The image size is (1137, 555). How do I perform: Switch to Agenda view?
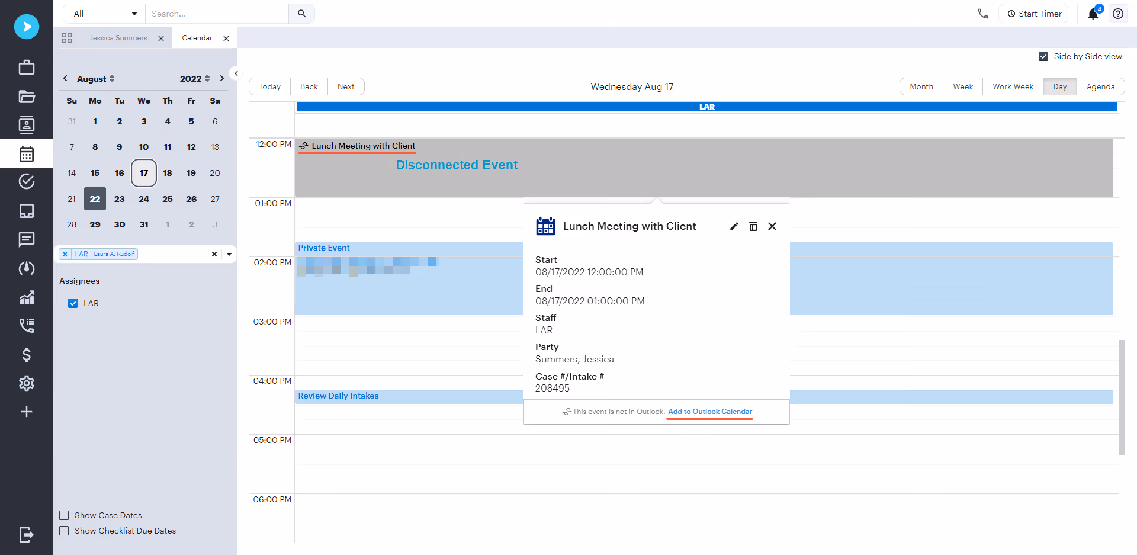[1101, 86]
